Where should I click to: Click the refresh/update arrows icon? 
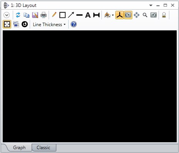pos(18,15)
